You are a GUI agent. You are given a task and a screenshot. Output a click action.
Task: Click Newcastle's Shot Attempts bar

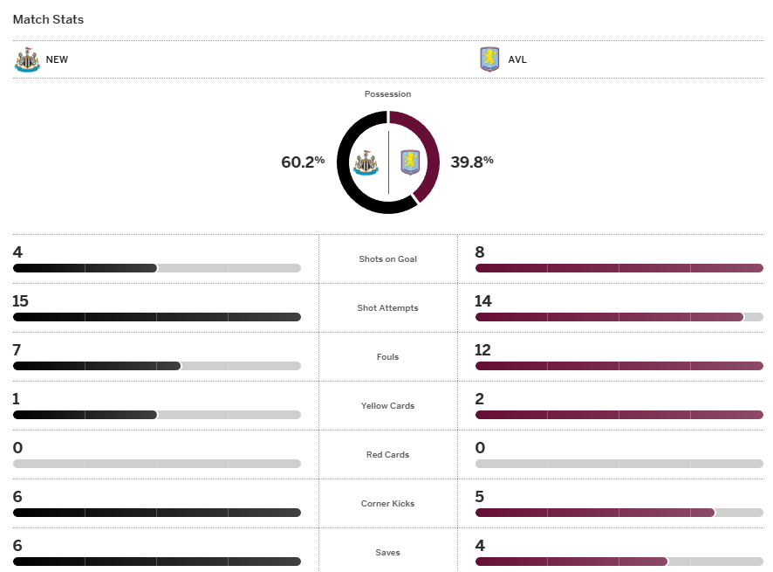pyautogui.click(x=157, y=317)
